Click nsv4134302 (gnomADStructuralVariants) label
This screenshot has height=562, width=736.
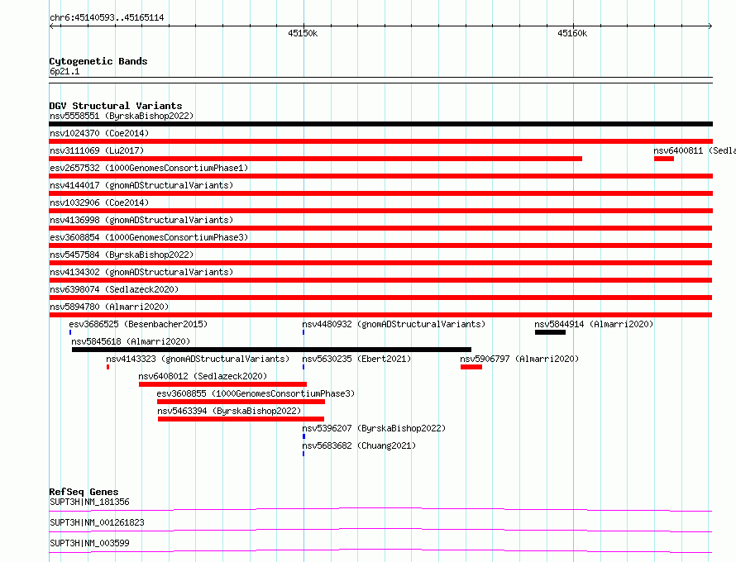(x=141, y=272)
